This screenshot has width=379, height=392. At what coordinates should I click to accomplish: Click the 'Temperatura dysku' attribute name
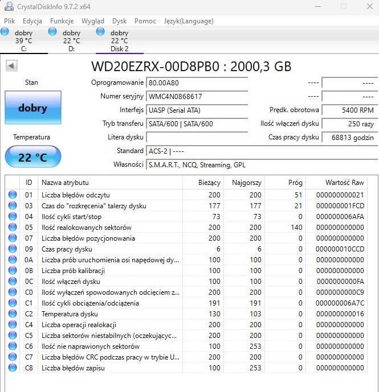[70, 313]
